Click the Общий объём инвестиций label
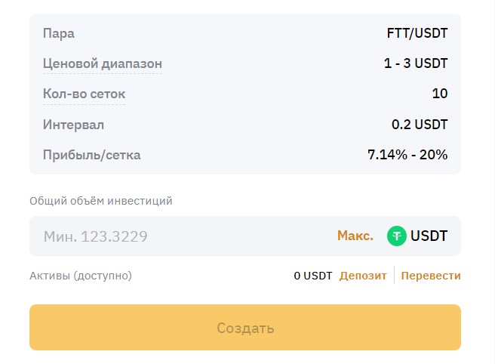Screen dimensions: 495x364 tap(101, 201)
